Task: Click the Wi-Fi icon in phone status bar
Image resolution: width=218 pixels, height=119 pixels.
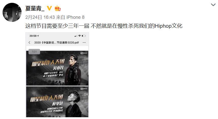Action: (79, 36)
